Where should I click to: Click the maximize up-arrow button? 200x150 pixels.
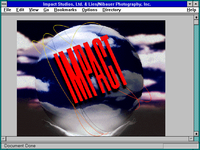[x=196, y=4]
